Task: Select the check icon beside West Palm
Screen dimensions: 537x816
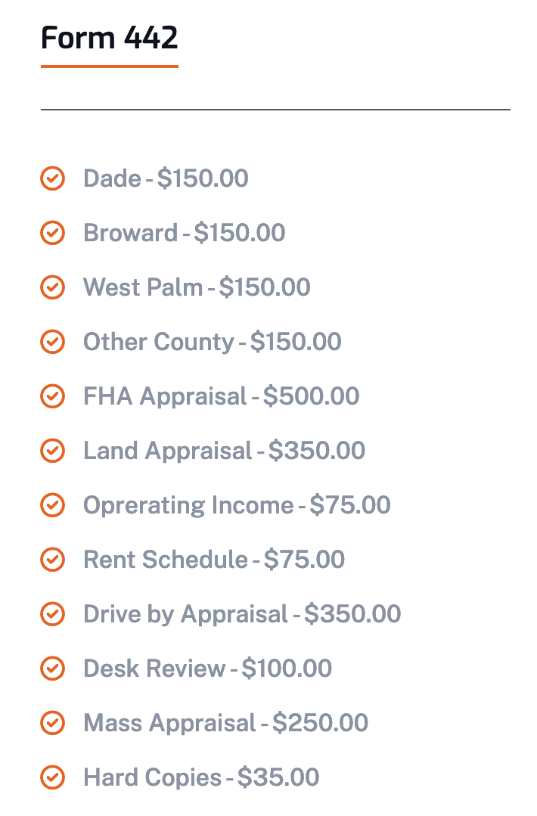Action: coord(52,287)
